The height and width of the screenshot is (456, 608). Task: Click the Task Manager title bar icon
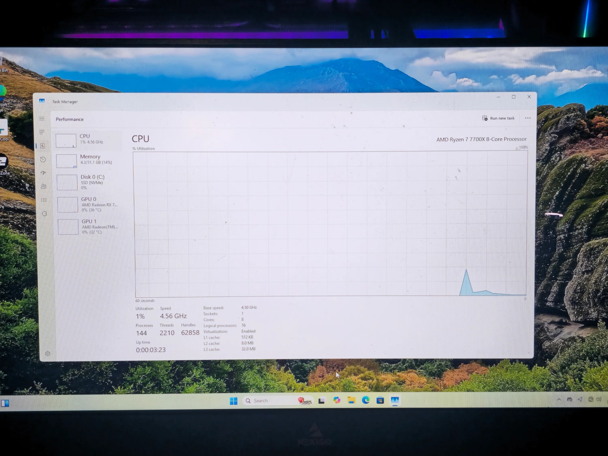[x=42, y=101]
